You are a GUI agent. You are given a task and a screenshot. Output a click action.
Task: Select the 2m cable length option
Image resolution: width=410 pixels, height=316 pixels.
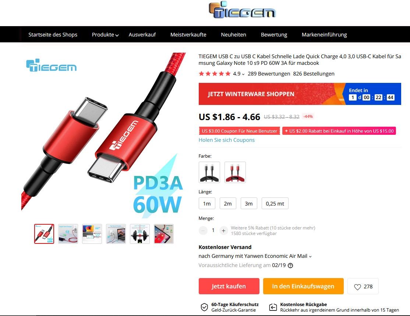tap(228, 204)
